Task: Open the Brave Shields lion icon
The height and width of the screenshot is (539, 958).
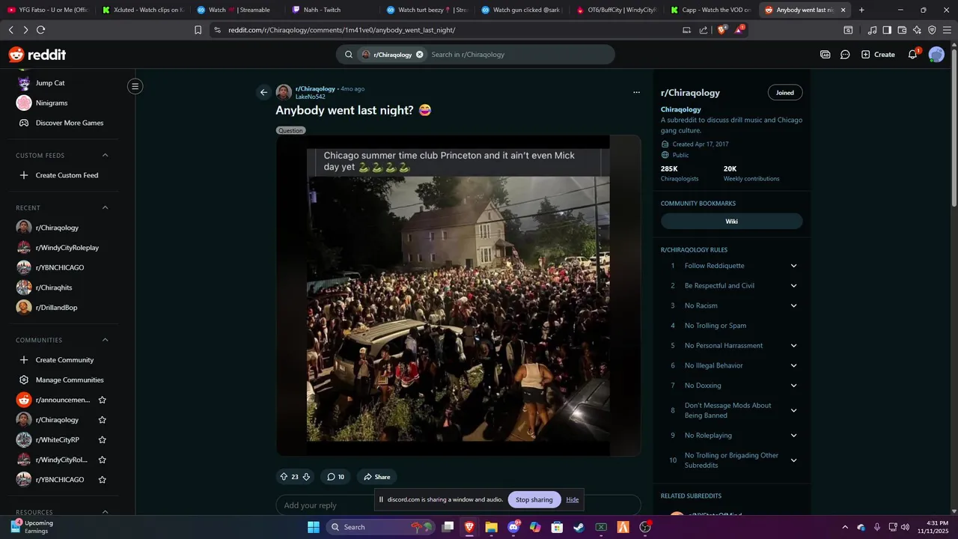Action: click(x=721, y=30)
